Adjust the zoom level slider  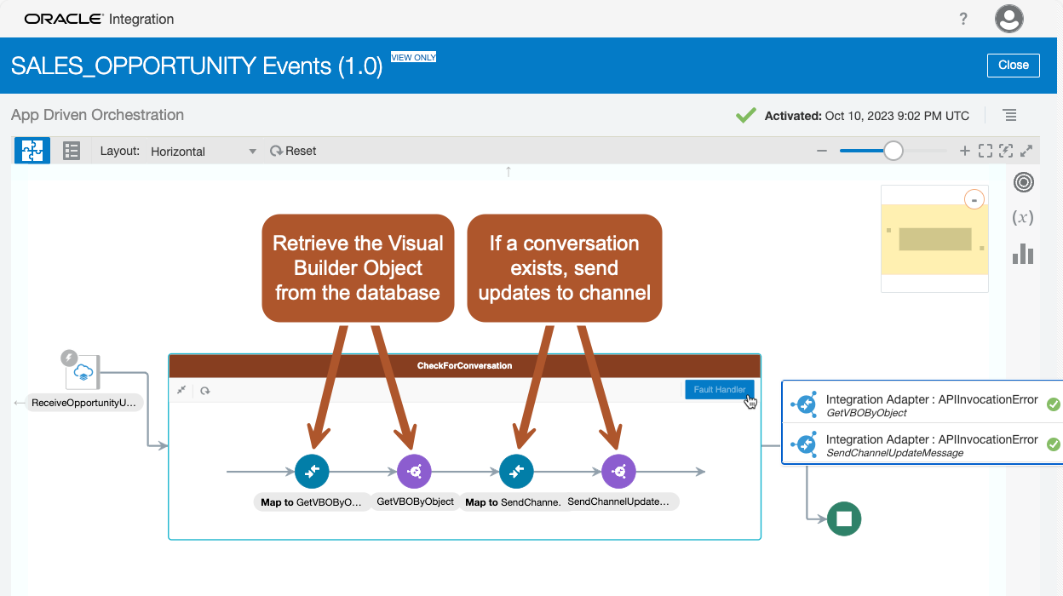[893, 150]
